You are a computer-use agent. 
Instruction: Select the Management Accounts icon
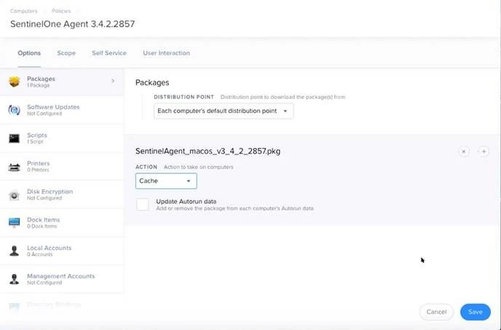[14, 279]
